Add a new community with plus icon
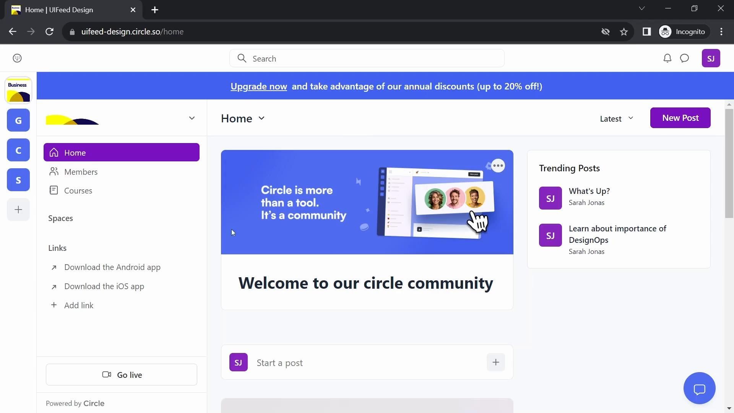Screen dimensions: 734x413 18,210
